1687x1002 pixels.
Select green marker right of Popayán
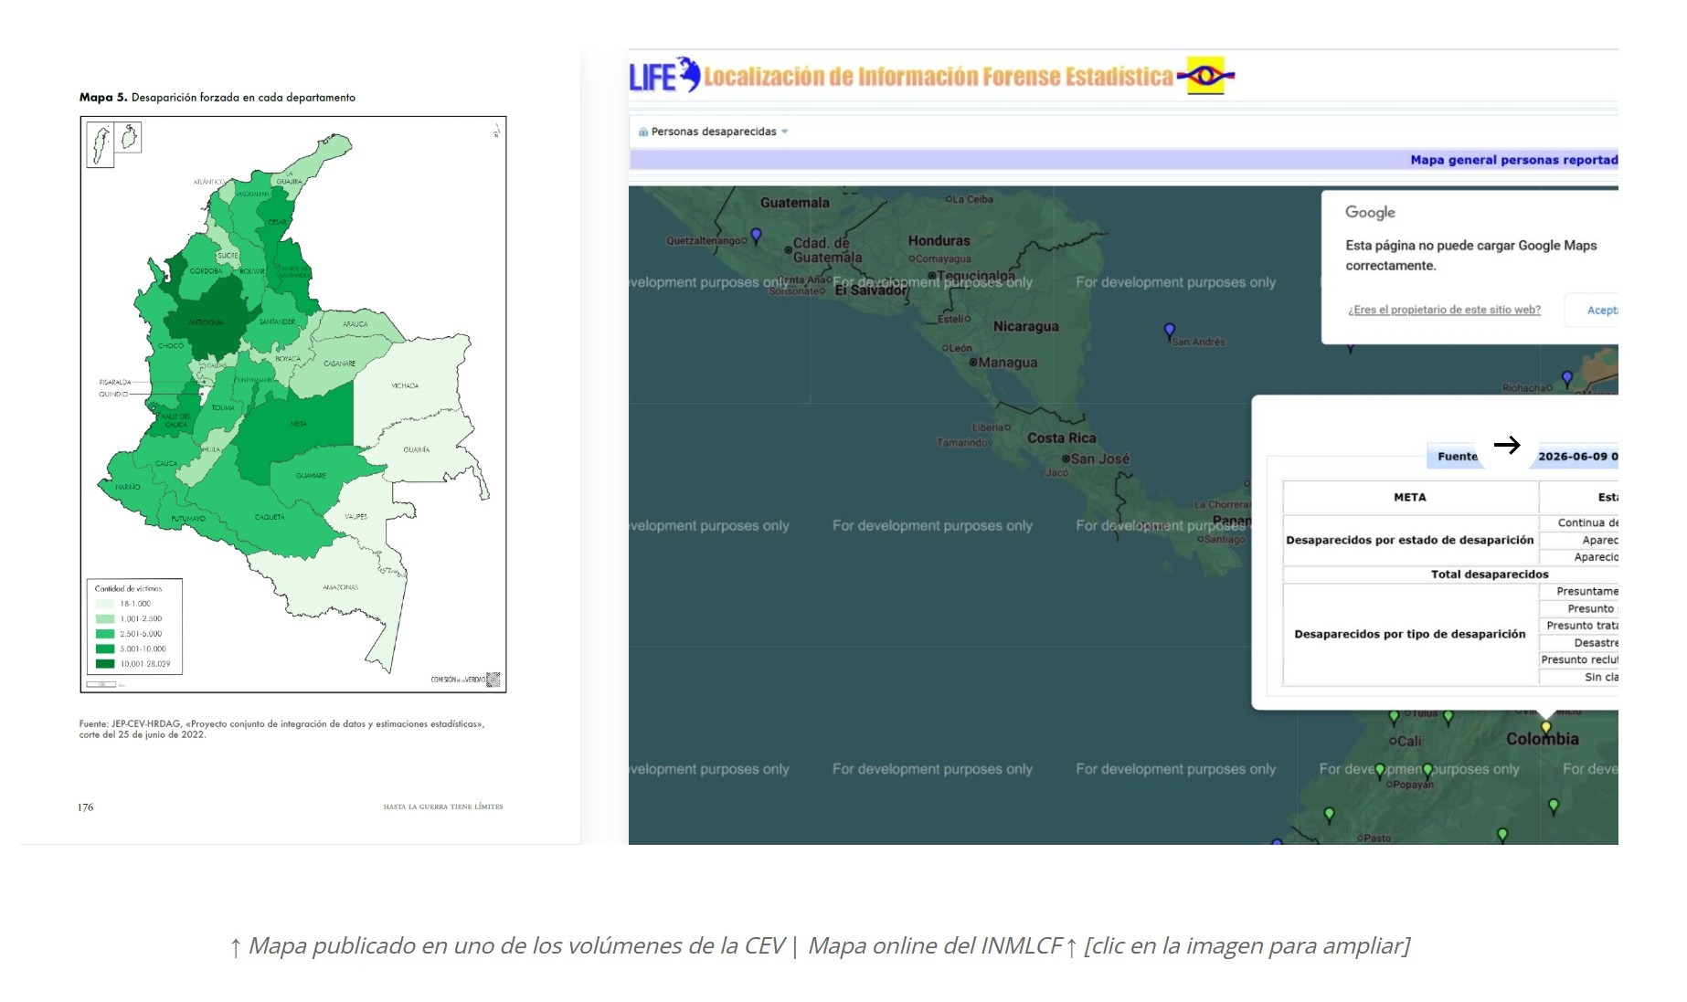pyautogui.click(x=1427, y=771)
